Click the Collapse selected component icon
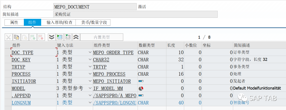 [68, 37]
